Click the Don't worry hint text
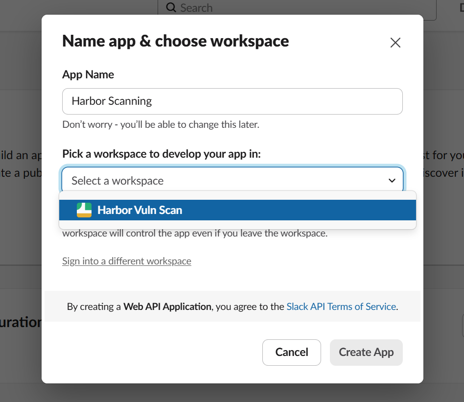 (x=161, y=124)
